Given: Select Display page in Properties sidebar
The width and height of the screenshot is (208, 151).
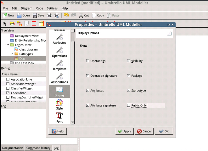Looking at the screenshot, I should (59, 91).
